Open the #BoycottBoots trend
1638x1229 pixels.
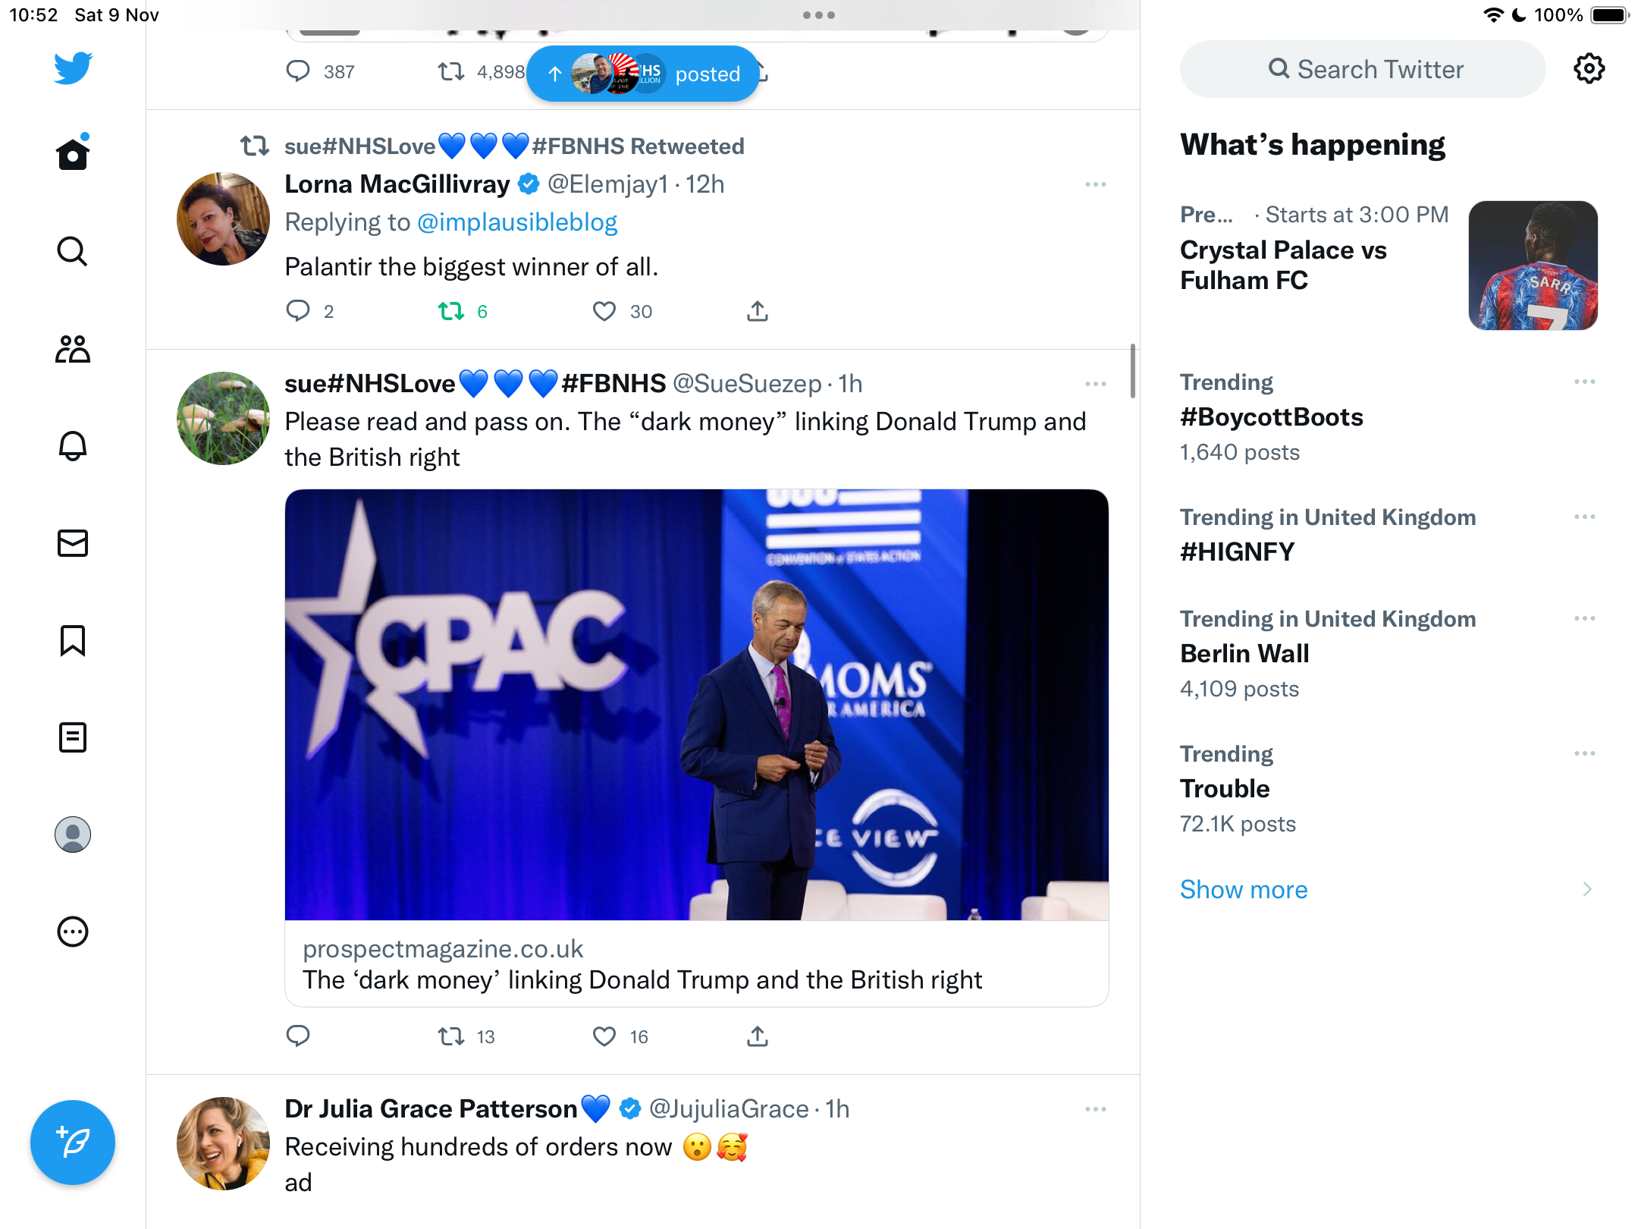[1272, 417]
